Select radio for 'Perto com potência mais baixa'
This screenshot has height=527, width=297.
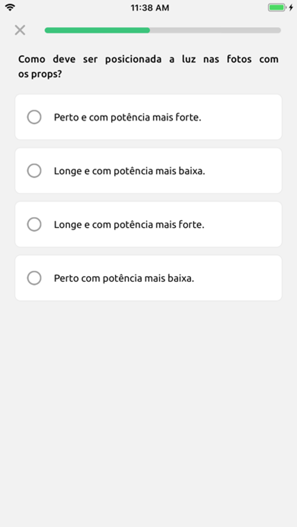34,278
